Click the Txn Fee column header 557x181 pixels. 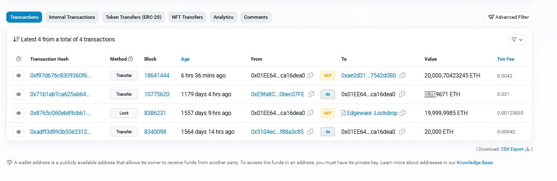[505, 59]
